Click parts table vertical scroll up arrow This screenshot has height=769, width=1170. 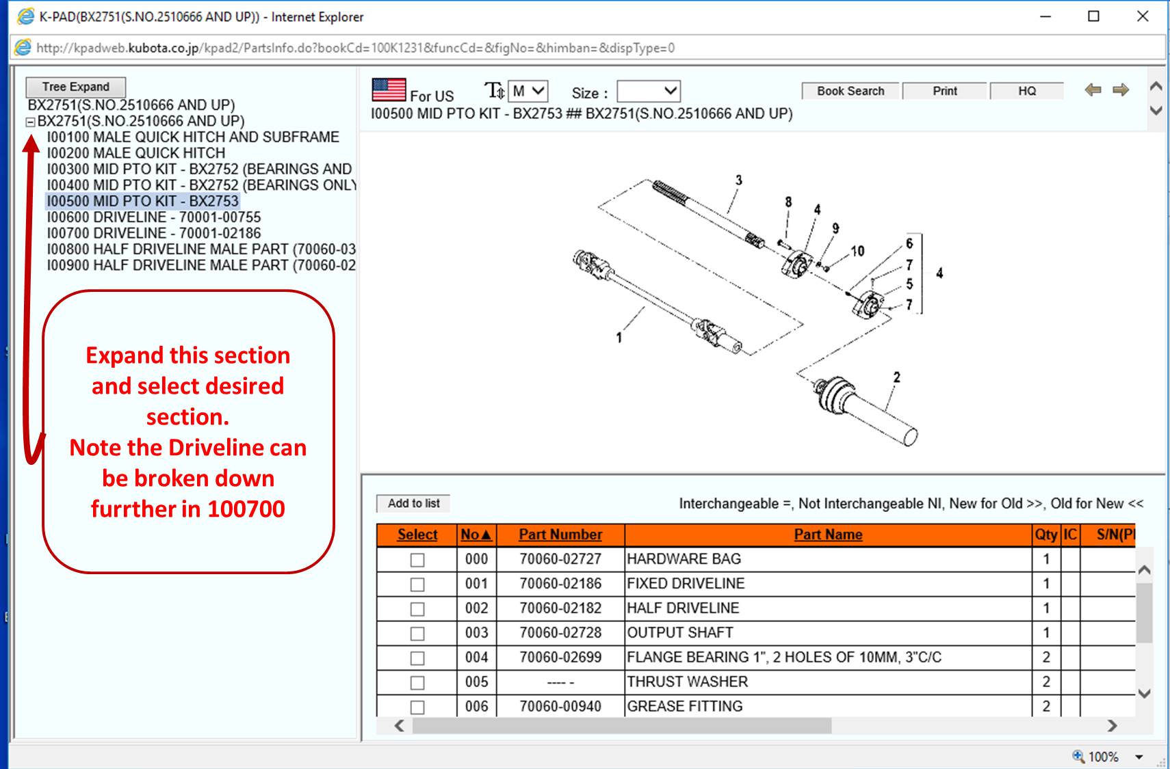(x=1144, y=569)
